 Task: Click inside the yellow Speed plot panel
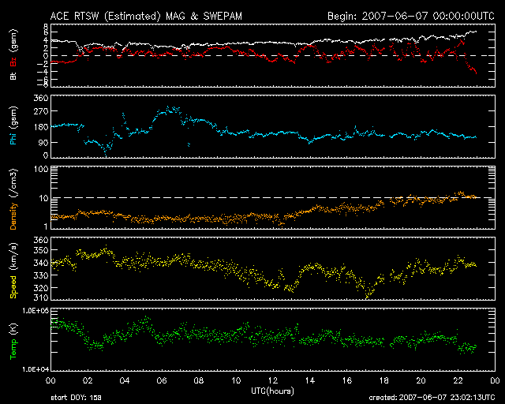pos(273,268)
